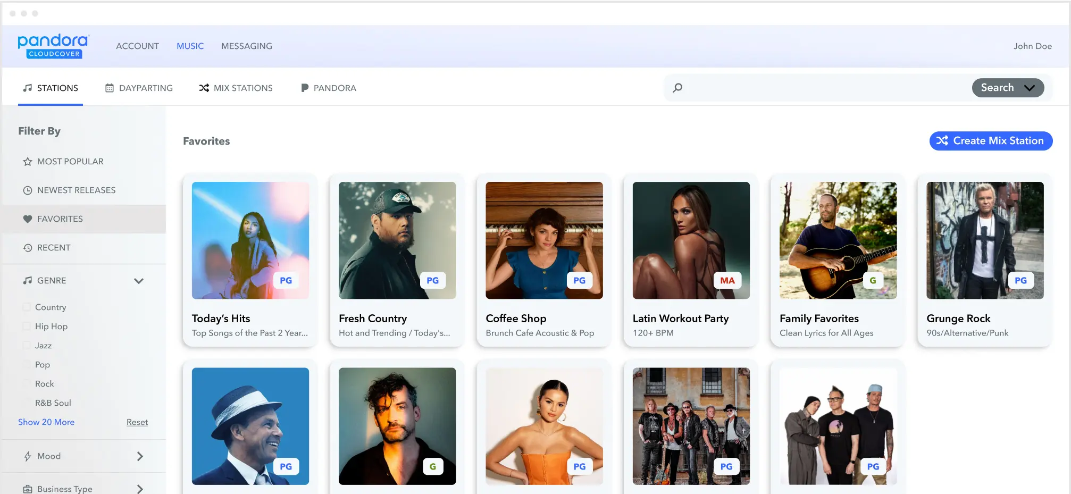1071x494 pixels.
Task: Click the Pandora flag icon
Action: tap(305, 88)
